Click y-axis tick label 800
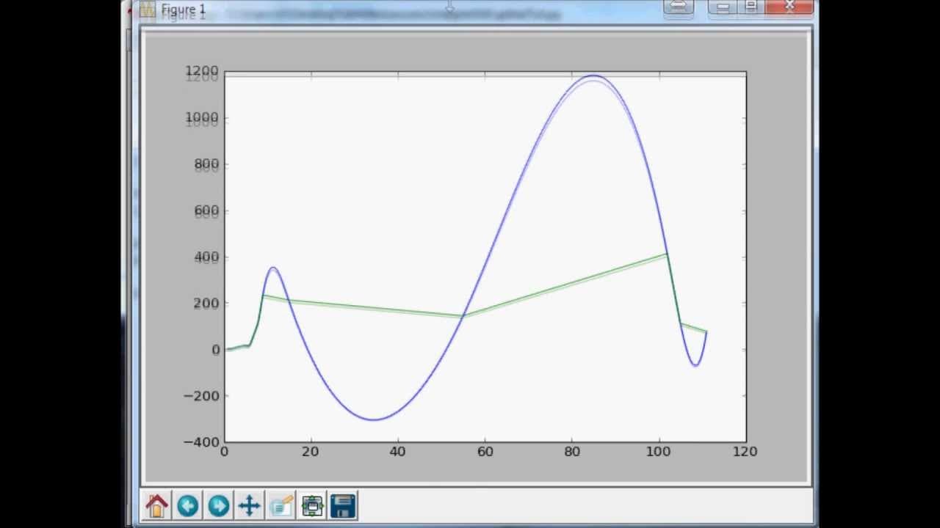The image size is (940, 528). tap(206, 165)
